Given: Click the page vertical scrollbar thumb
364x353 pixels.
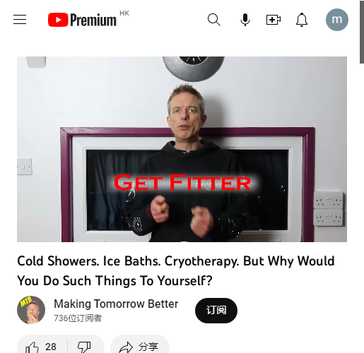Looking at the screenshot, I should click(x=362, y=32).
